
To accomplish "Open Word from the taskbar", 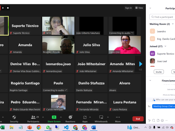I will [93, 128].
